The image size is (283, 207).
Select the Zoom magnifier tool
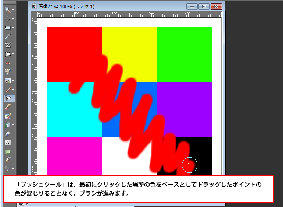[8, 10]
